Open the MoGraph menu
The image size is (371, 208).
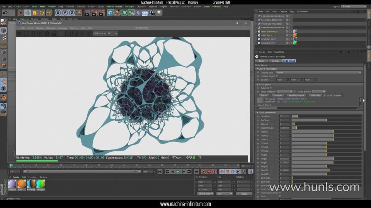[x=129, y=7]
